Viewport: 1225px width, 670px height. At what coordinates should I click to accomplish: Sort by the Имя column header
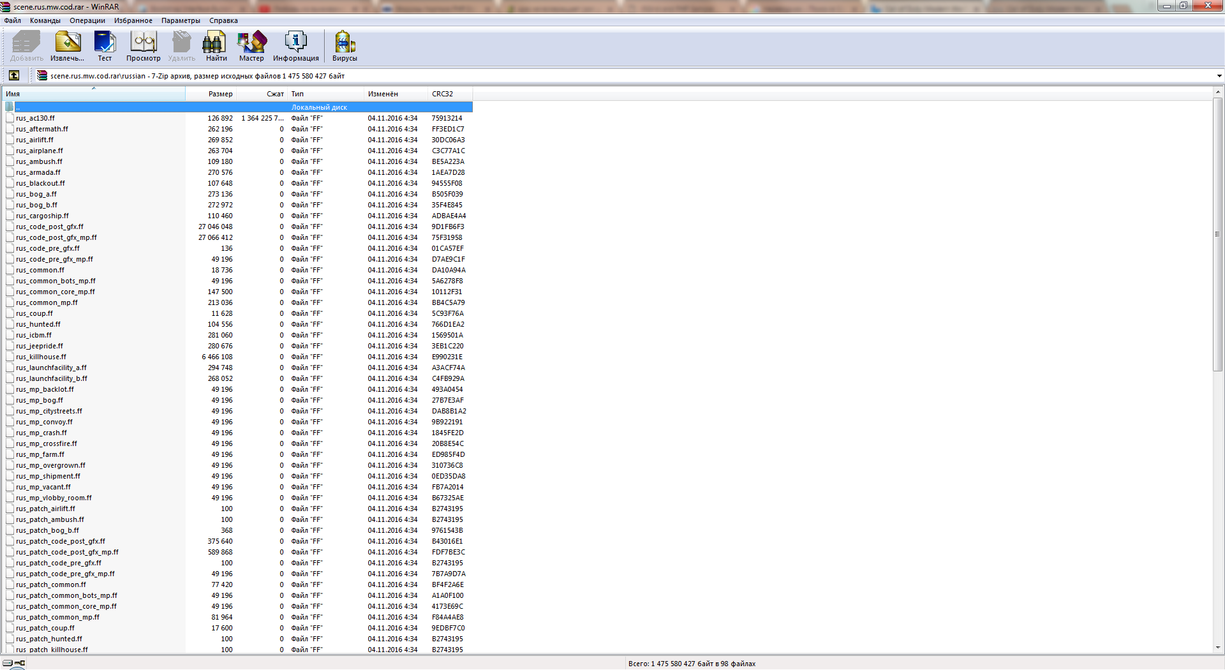[x=94, y=94]
